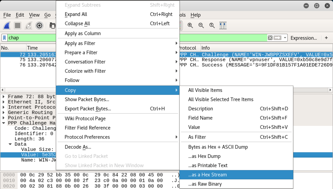Viewport: 333px width, 189px height.
Task: Open capture options gear icon
Action: pos(39,25)
